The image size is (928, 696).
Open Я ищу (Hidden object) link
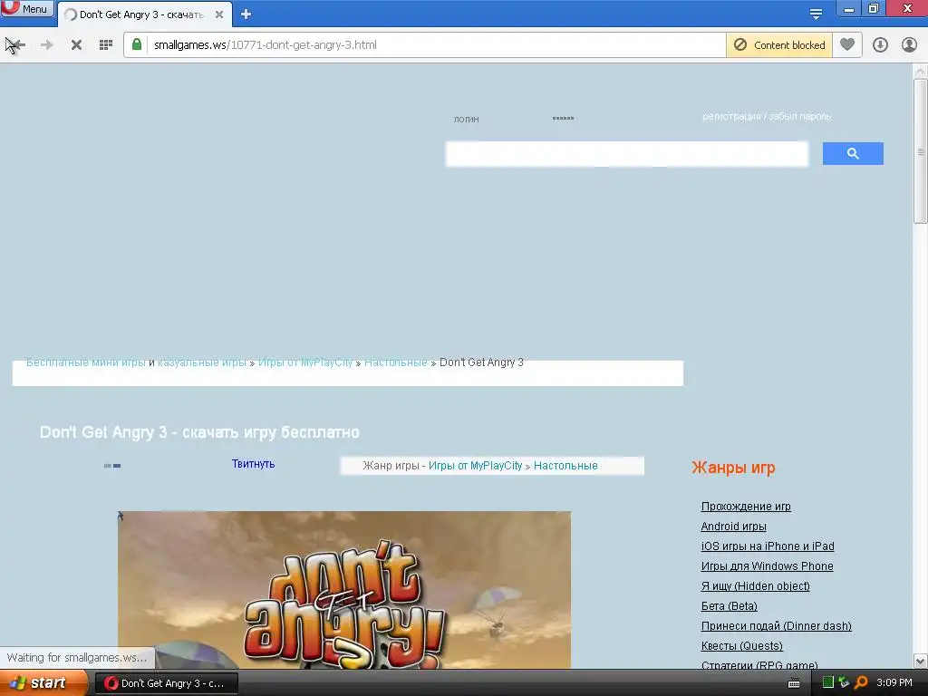(755, 586)
